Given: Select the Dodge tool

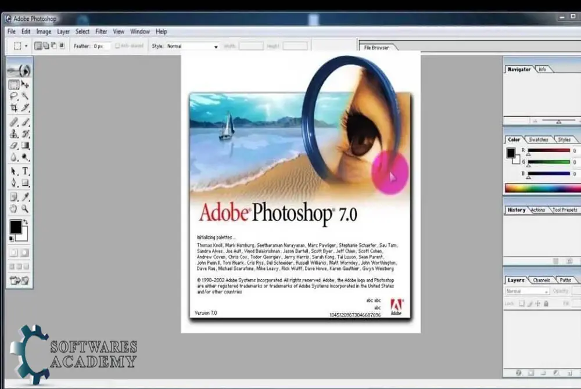Looking at the screenshot, I should 25,157.
